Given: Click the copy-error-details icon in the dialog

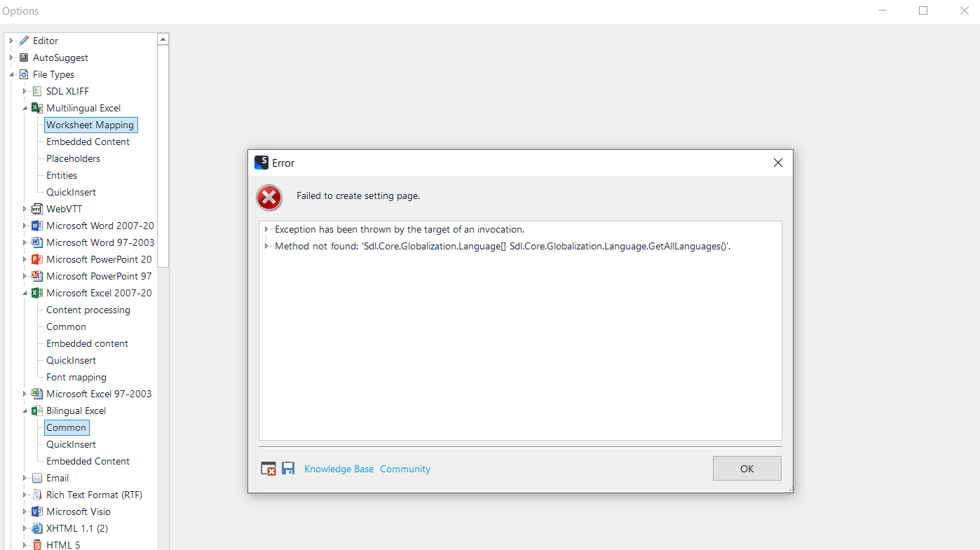Looking at the screenshot, I should (268, 468).
